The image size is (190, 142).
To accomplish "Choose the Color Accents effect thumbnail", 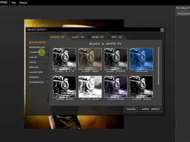I will coord(116,59).
